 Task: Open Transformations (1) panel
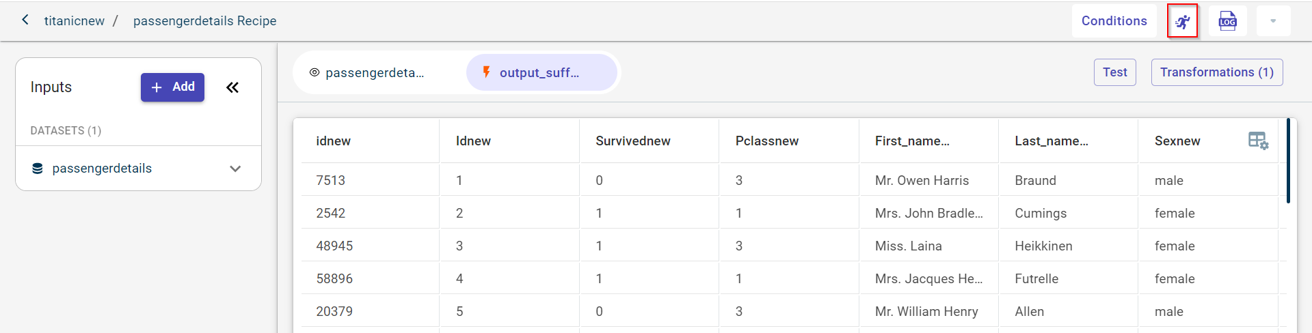(1216, 72)
